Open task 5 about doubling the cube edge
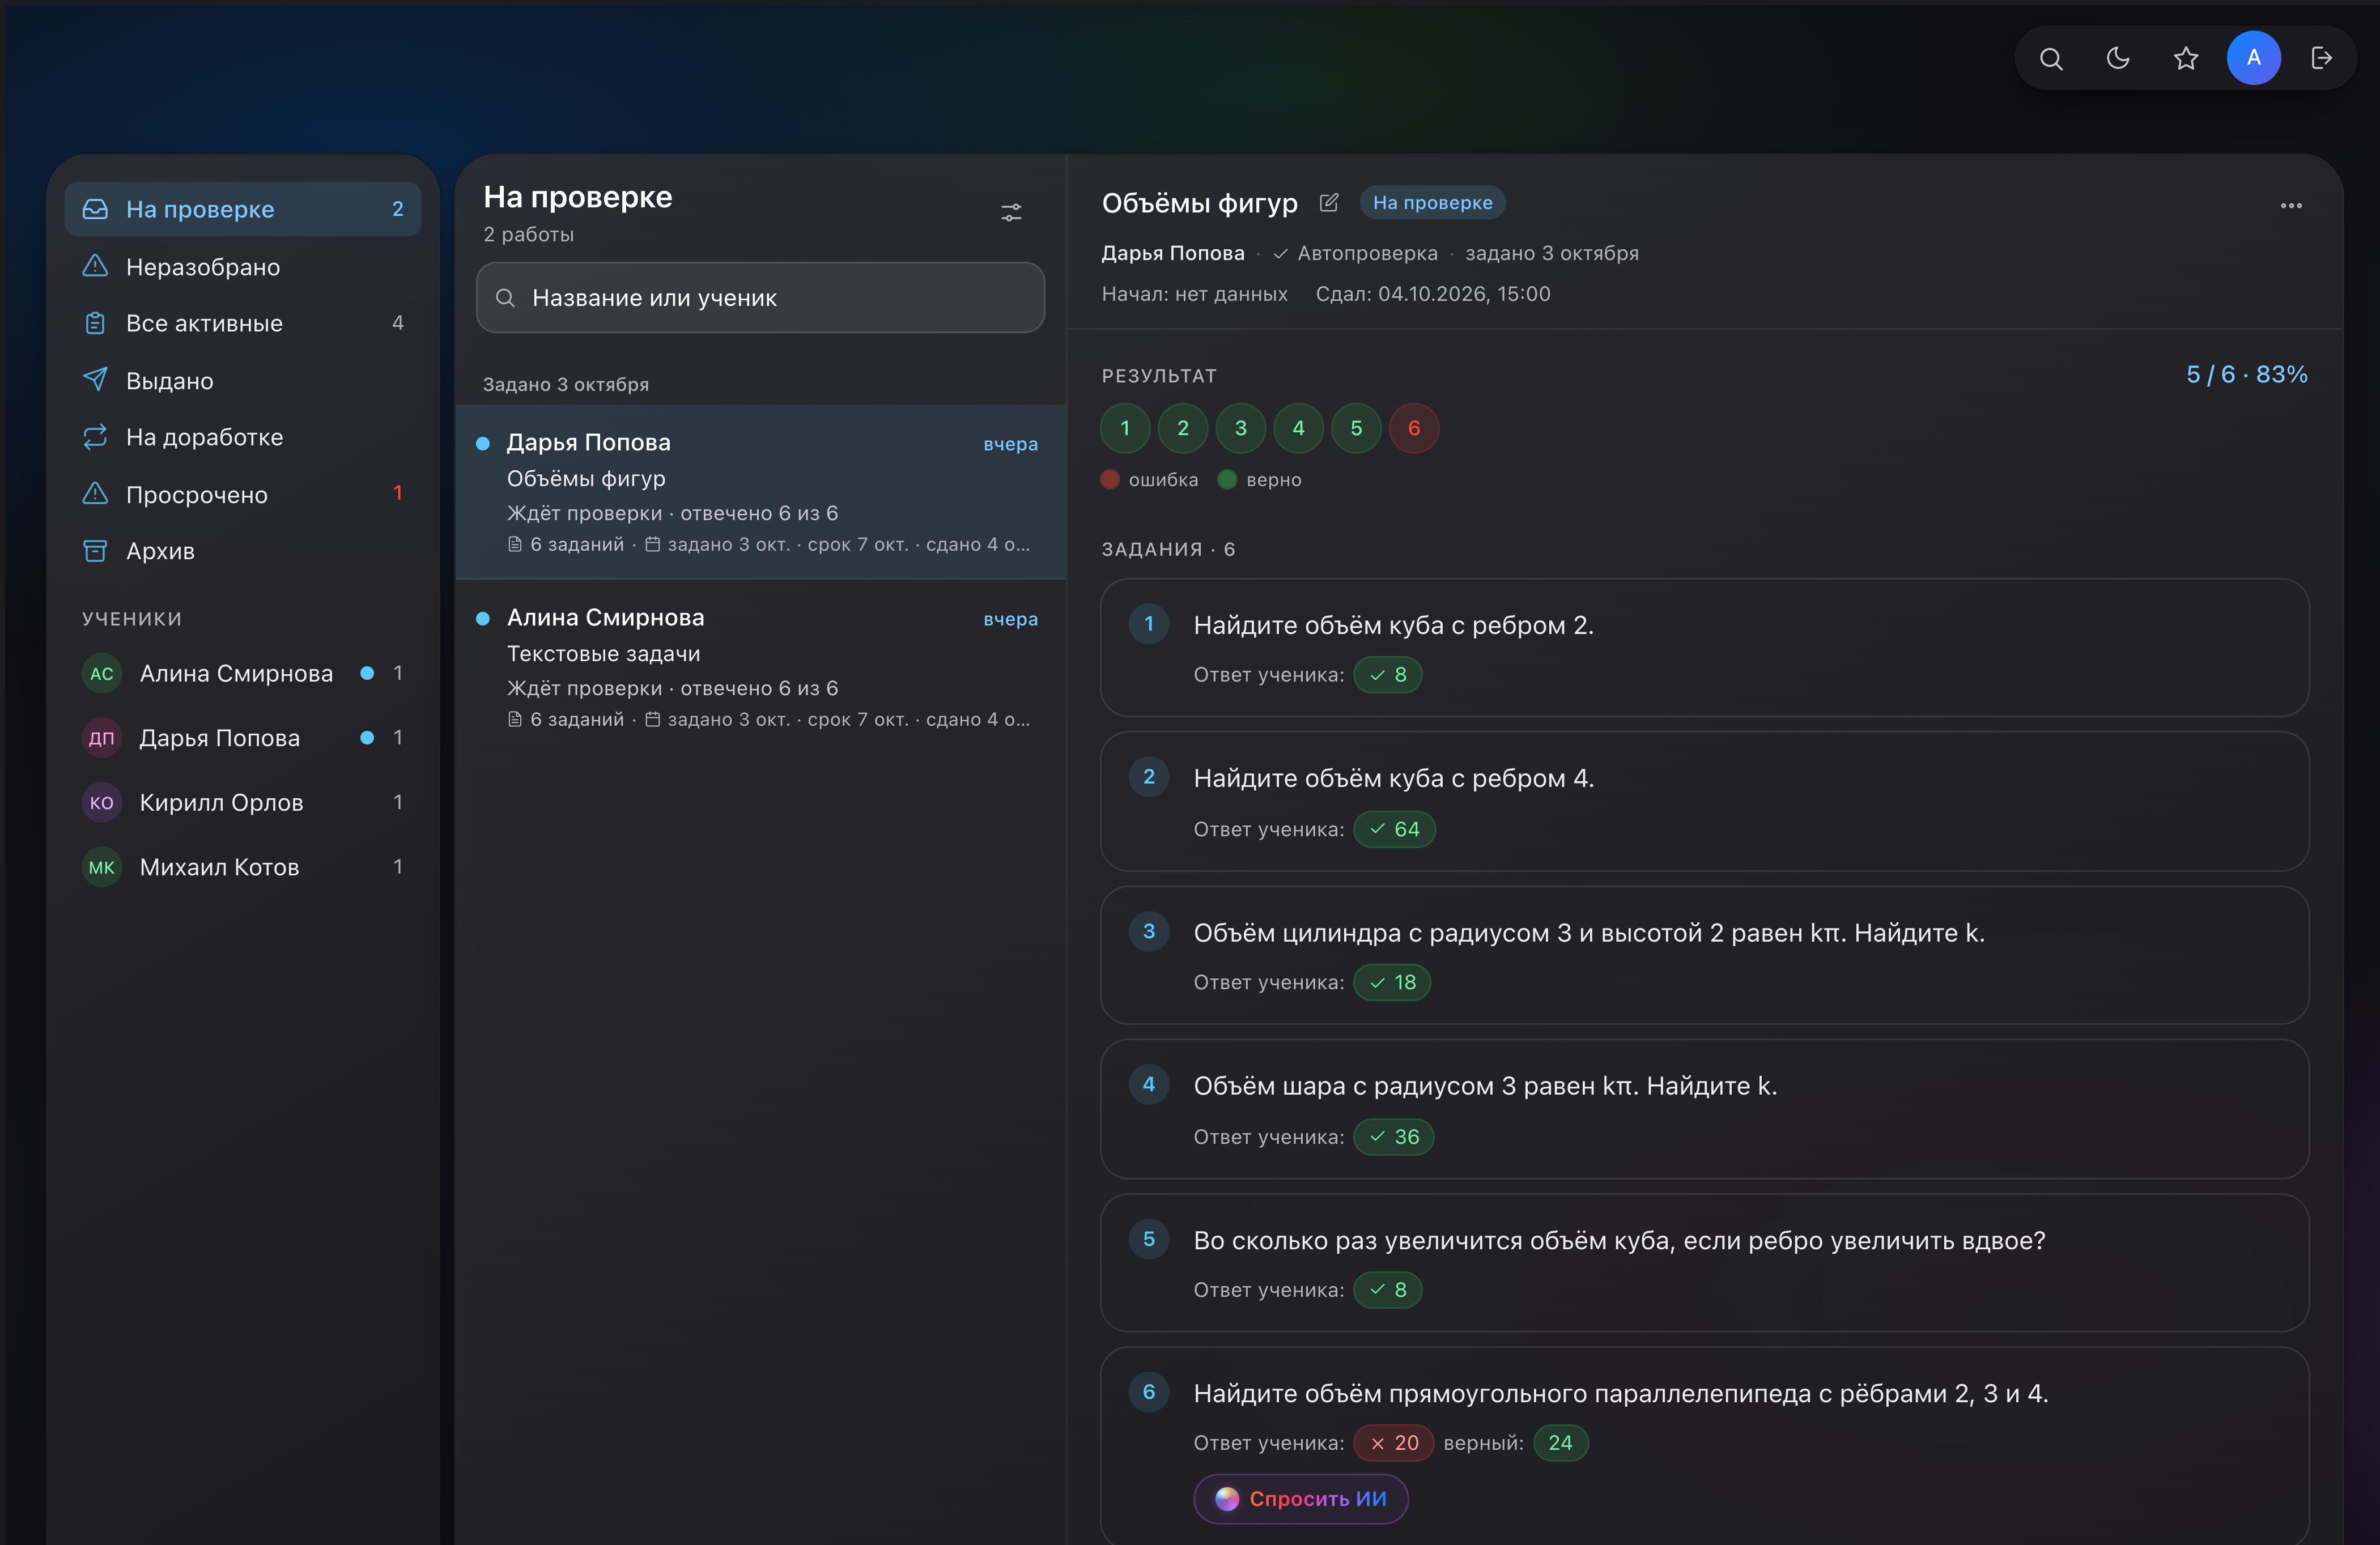The width and height of the screenshot is (2380, 1545). 1704,1263
